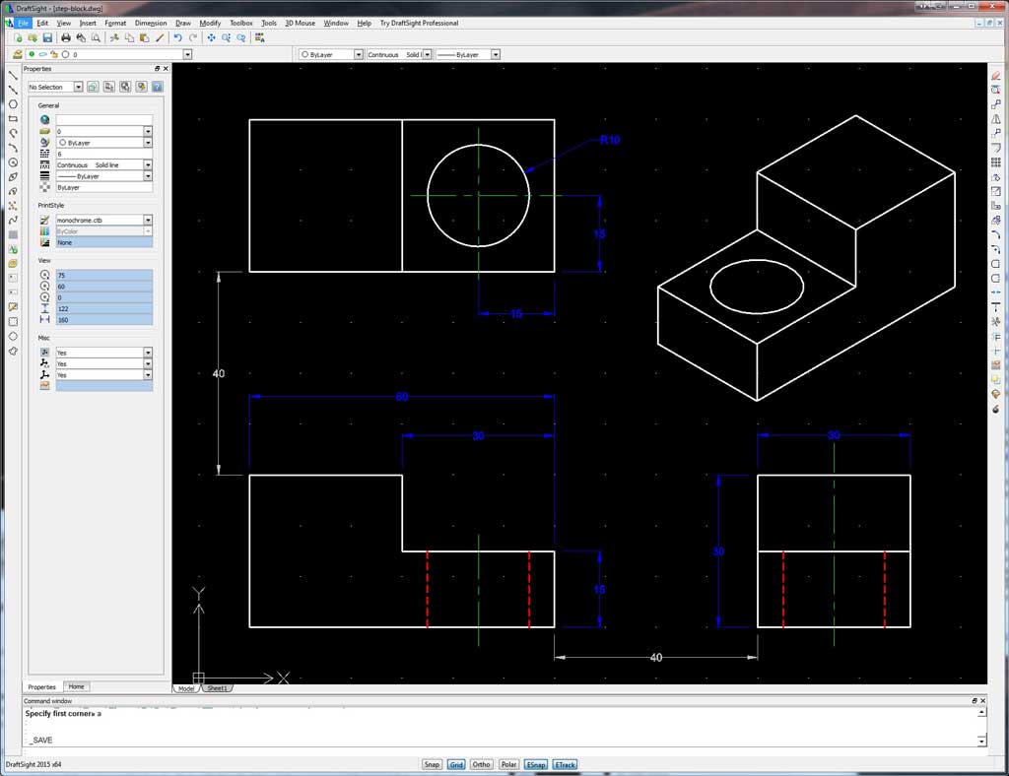1009x776 pixels.
Task: Click the Properties quick select icon
Action: pos(141,87)
